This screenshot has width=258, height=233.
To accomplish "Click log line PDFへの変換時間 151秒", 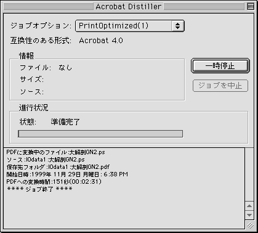I will point(54,182).
